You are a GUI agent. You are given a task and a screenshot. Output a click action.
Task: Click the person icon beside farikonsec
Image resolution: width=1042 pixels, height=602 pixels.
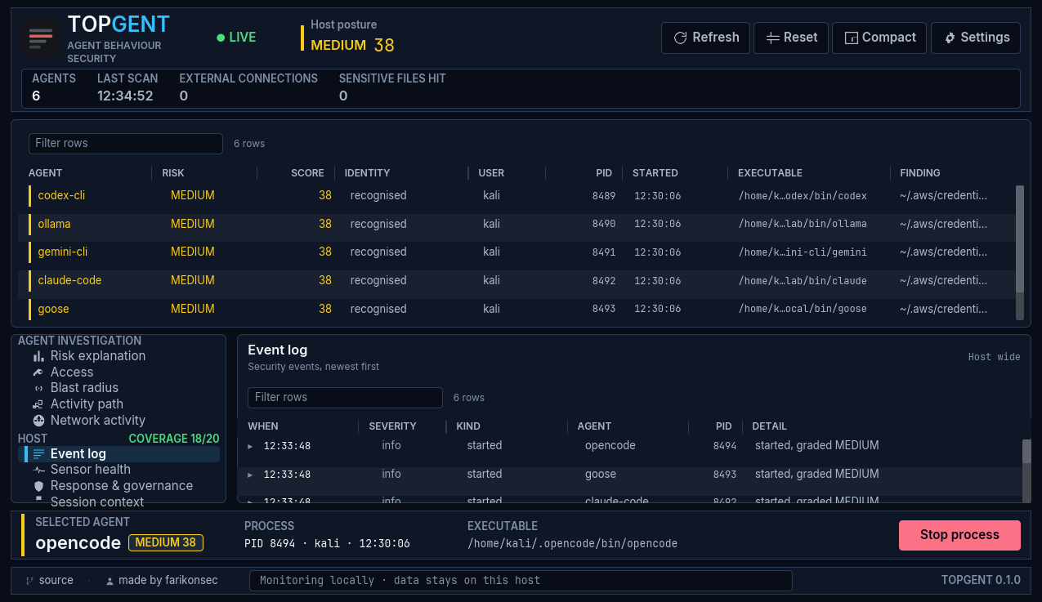pyautogui.click(x=110, y=581)
